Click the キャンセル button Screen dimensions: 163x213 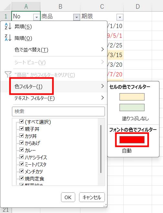[92, 197]
